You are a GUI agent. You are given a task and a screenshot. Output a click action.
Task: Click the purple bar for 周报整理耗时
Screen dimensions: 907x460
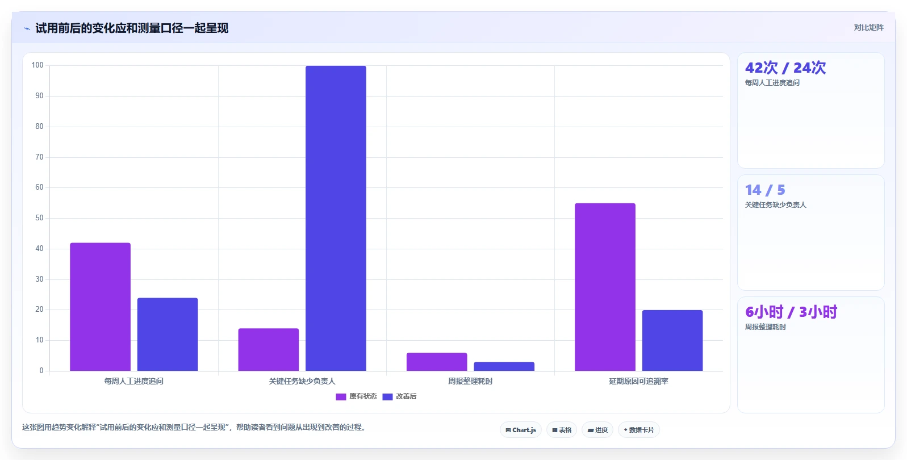[x=437, y=362]
